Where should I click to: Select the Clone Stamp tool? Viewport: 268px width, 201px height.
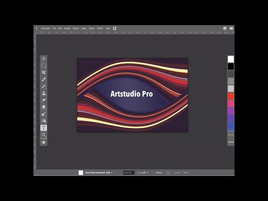(44, 93)
